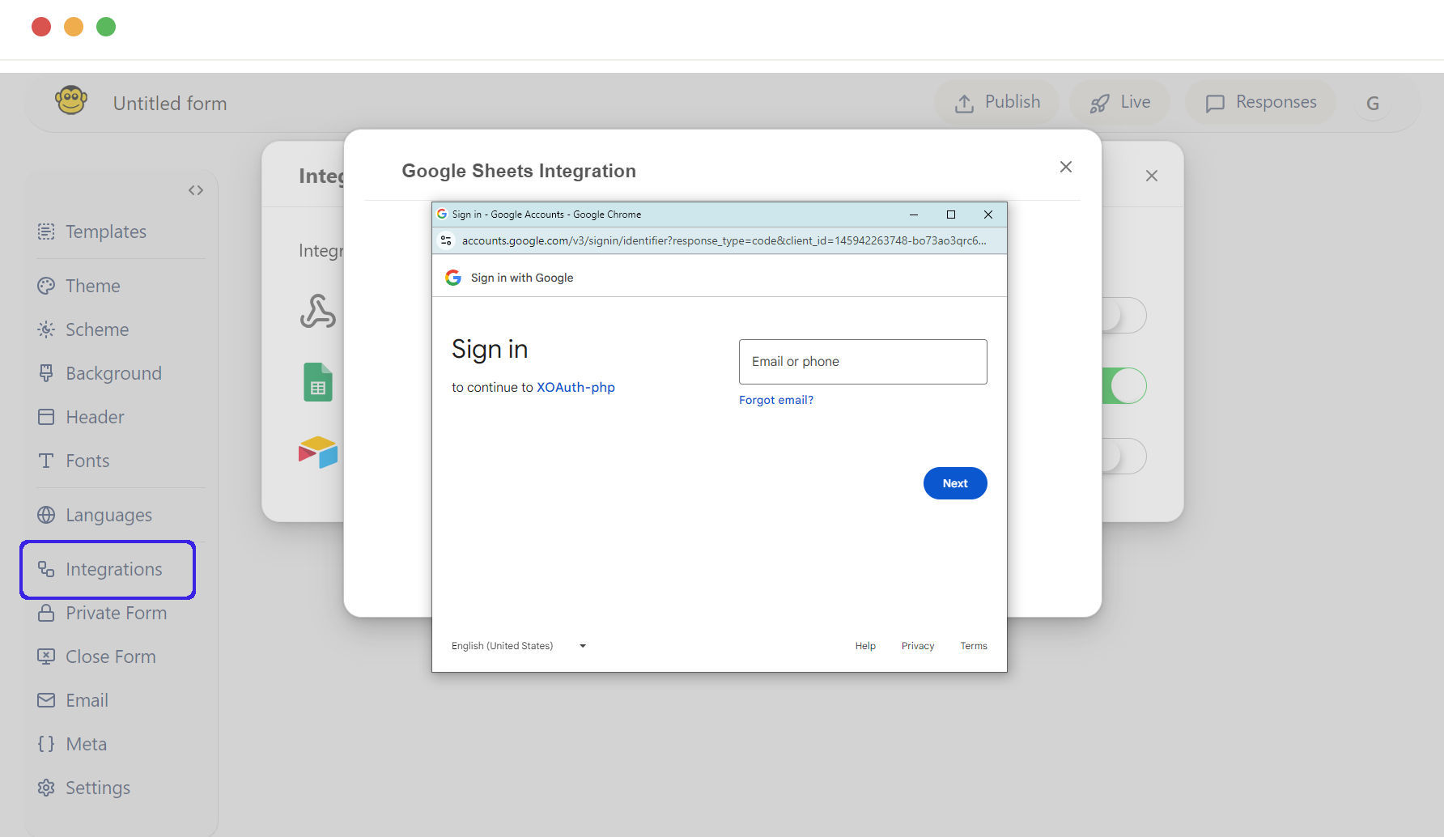
Task: Click the green macOS fullscreen button
Action: pyautogui.click(x=106, y=27)
